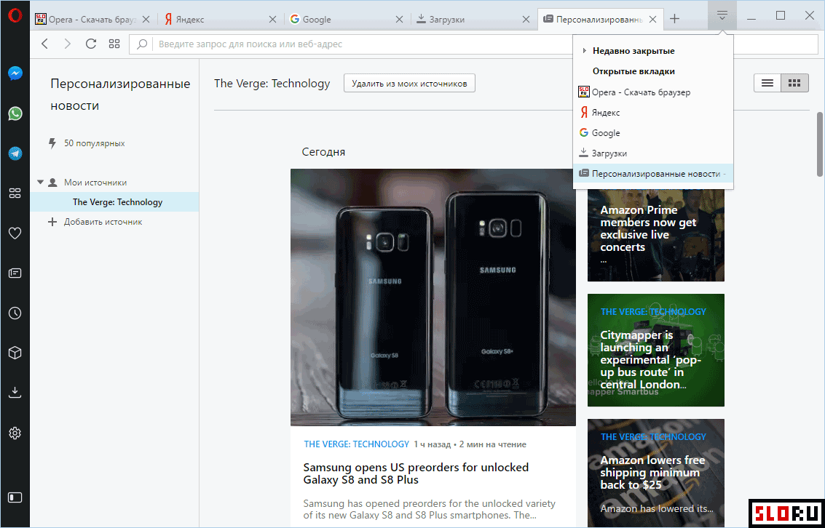The height and width of the screenshot is (528, 825).
Task: Toggle the tab menu button
Action: tap(722, 16)
